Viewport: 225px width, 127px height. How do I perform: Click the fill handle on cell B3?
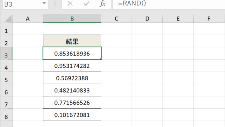(x=101, y=59)
